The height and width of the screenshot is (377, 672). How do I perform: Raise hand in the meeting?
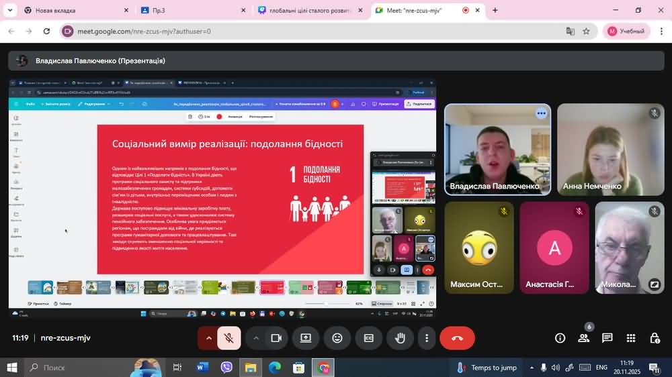(400, 338)
